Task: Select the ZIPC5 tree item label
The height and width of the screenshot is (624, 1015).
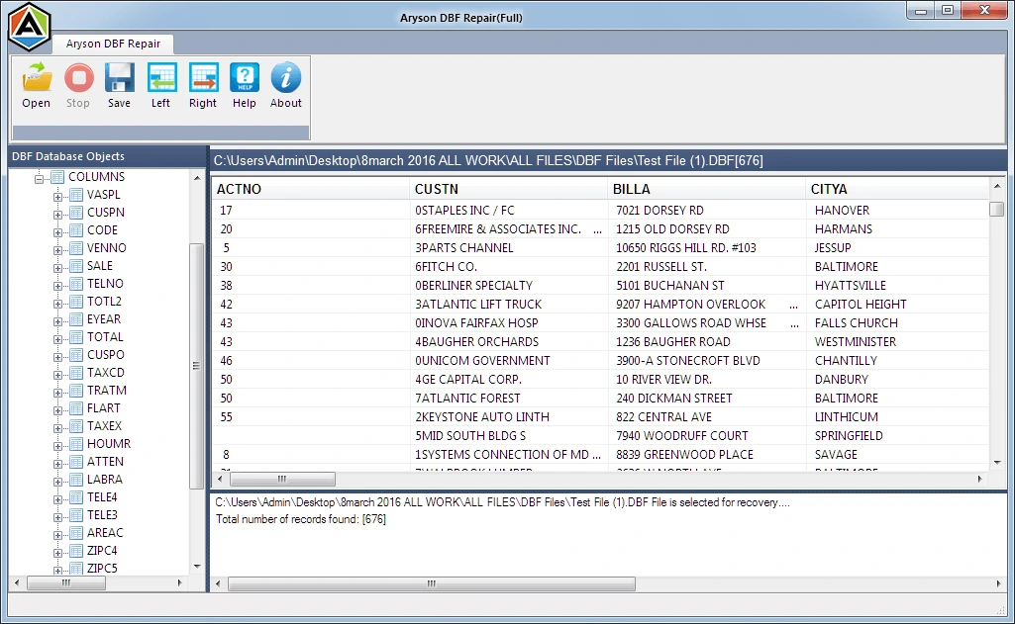Action: 102,568
